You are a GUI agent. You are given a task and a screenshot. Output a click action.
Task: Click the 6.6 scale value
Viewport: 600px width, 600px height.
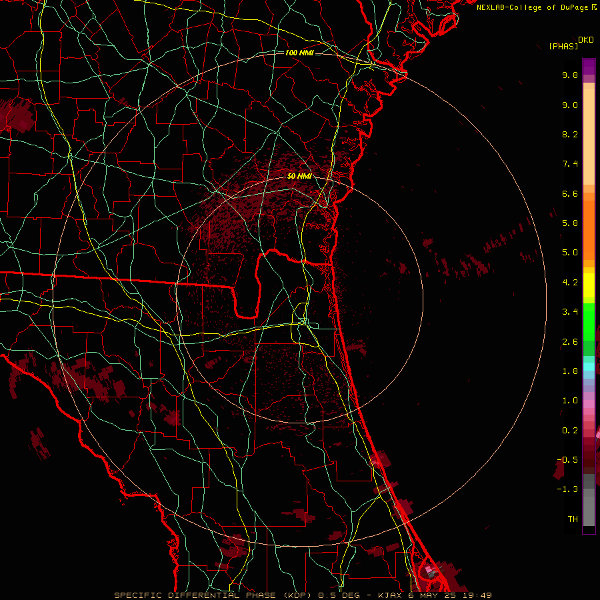570,193
